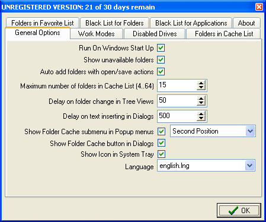Close the unregistered version dialog
266x222 pixels.
click(259, 7)
